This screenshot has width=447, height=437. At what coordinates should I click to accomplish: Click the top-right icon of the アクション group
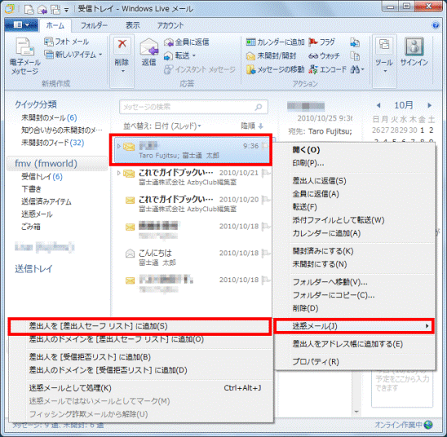[x=355, y=42]
